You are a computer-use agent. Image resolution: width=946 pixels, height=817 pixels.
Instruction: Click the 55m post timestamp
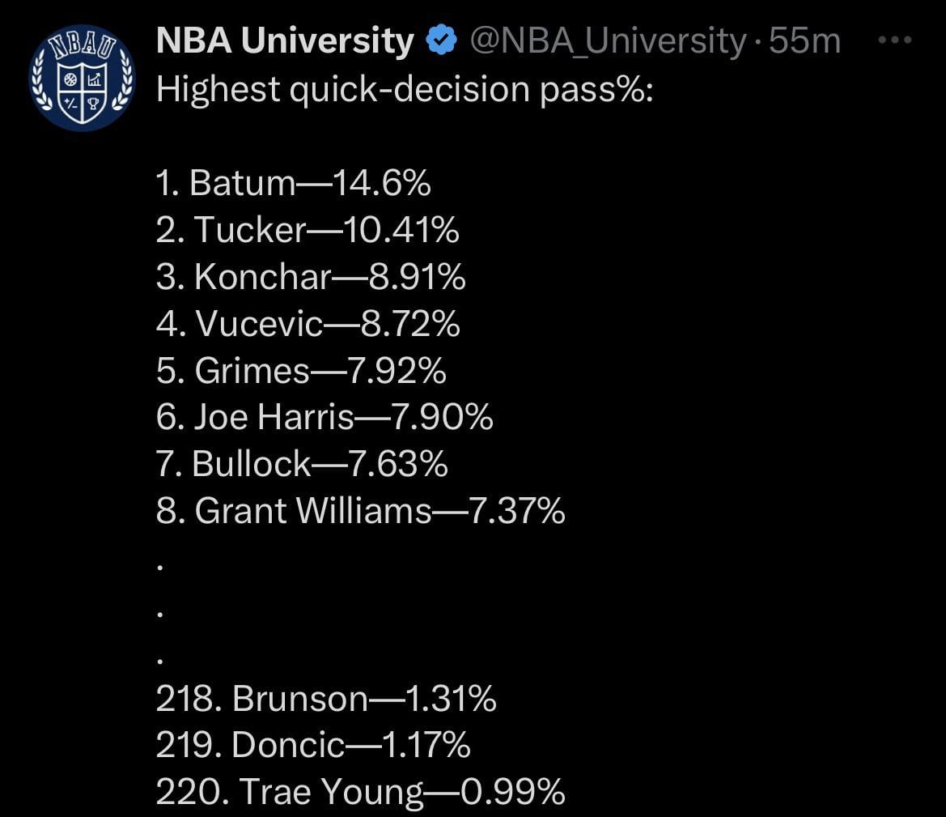pos(804,40)
